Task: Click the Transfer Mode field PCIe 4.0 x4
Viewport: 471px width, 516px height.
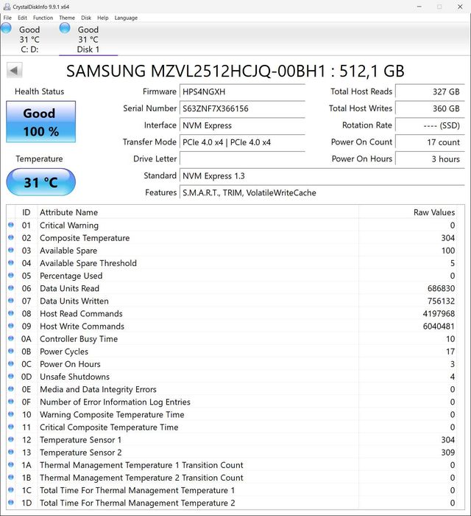Action: click(242, 142)
